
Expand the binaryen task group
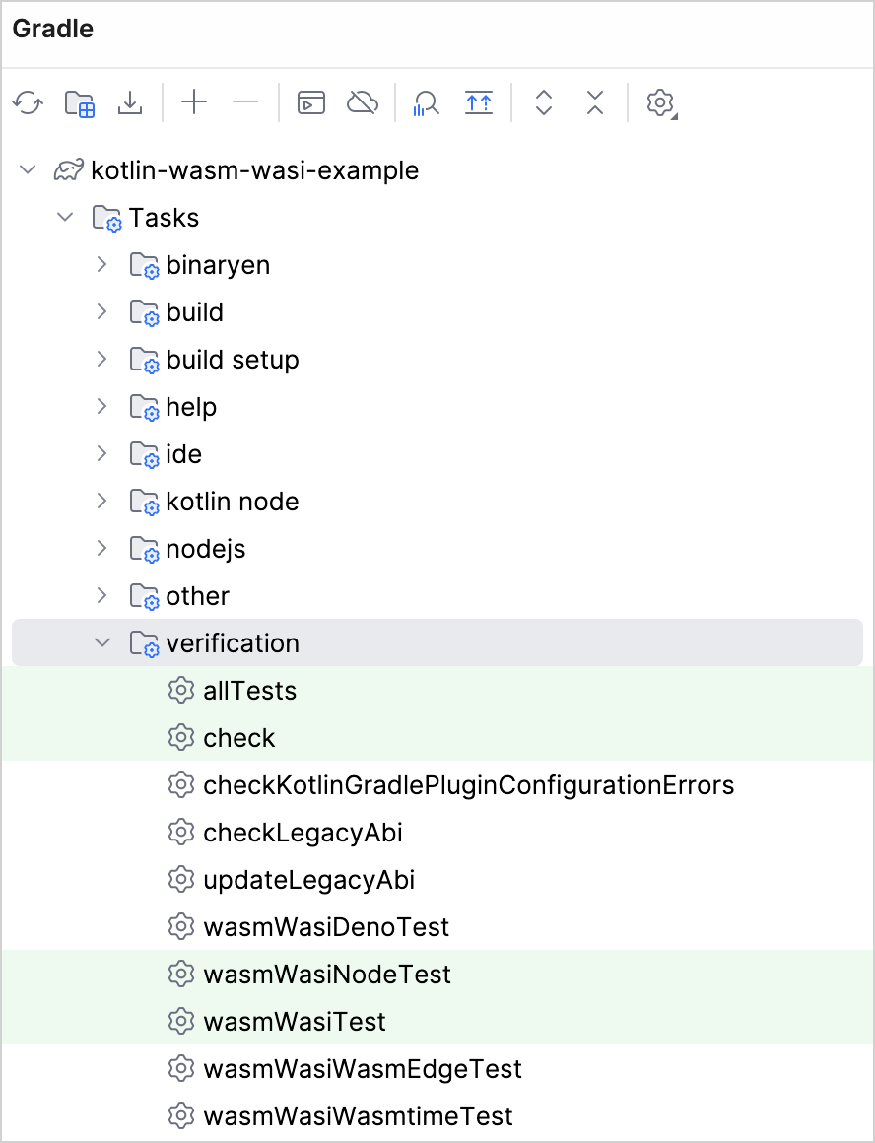coord(102,265)
